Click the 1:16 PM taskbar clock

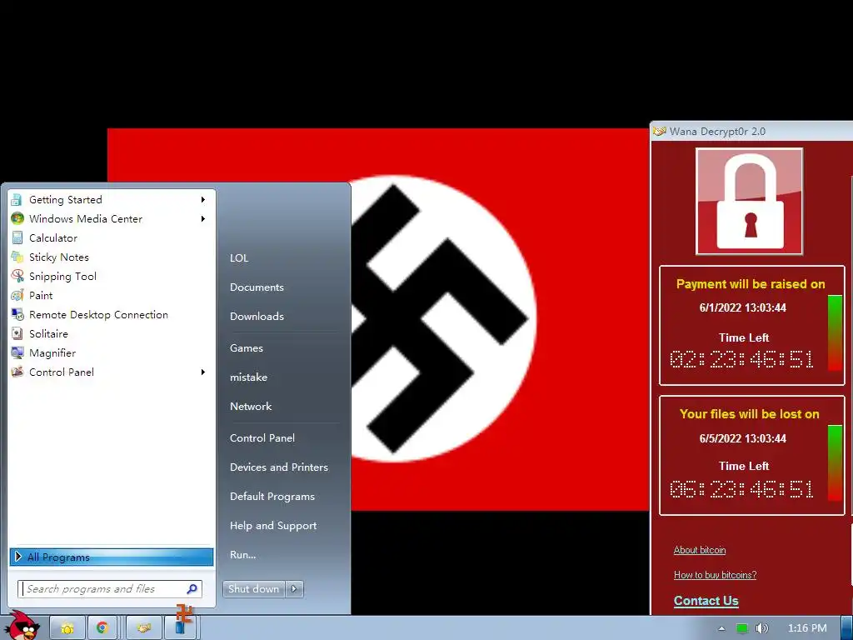807,628
